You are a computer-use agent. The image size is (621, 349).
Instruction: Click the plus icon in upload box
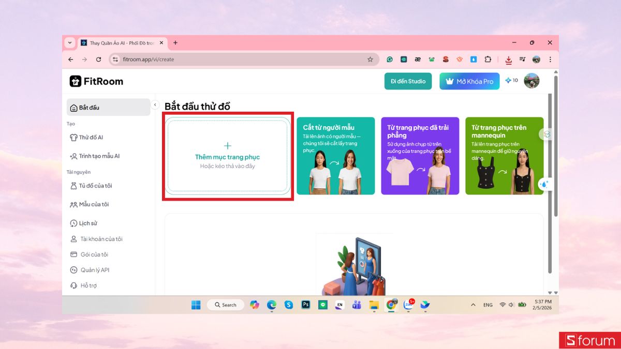(228, 146)
